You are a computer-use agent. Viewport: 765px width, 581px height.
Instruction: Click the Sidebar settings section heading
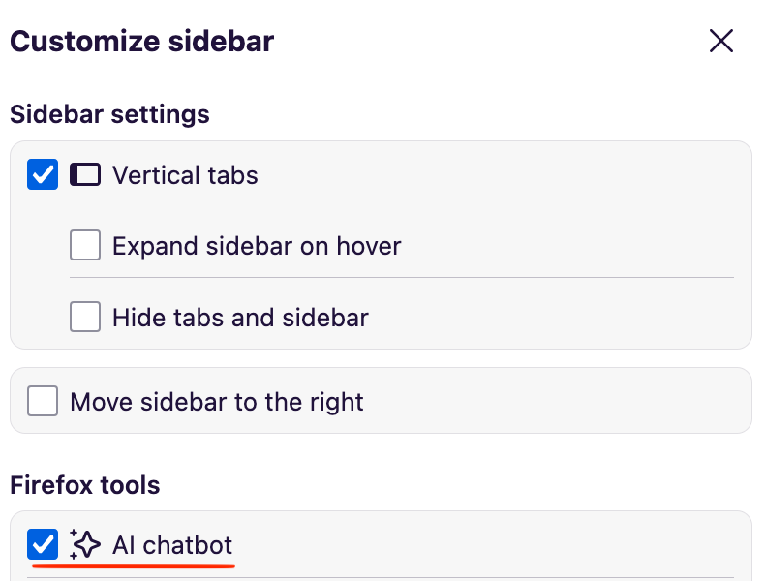point(109,114)
